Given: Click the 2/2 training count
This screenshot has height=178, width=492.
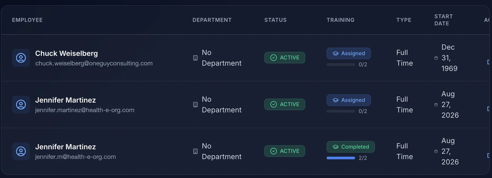Looking at the screenshot, I should coord(363,158).
